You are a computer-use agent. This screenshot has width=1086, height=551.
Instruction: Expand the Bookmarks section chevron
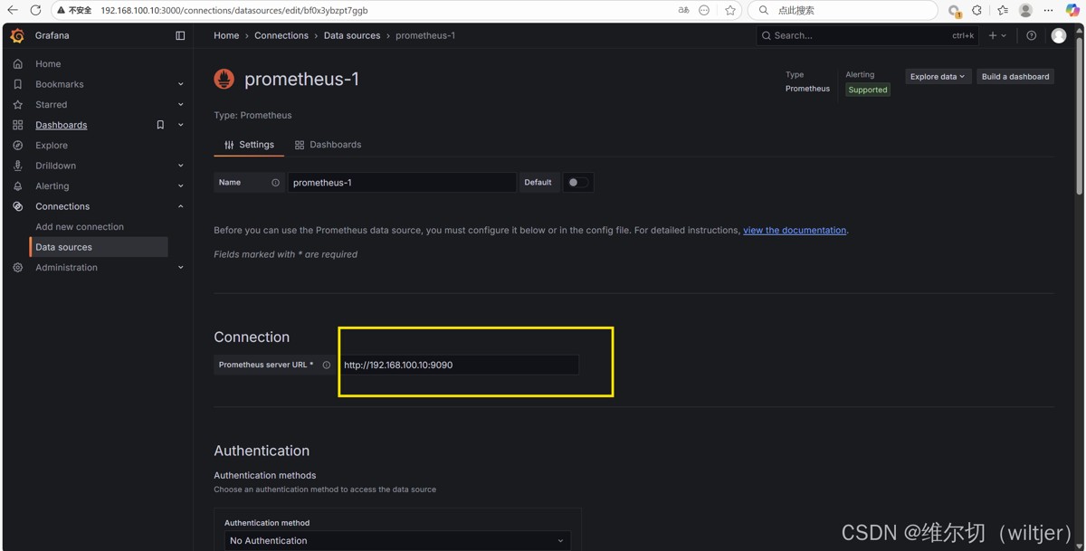180,84
